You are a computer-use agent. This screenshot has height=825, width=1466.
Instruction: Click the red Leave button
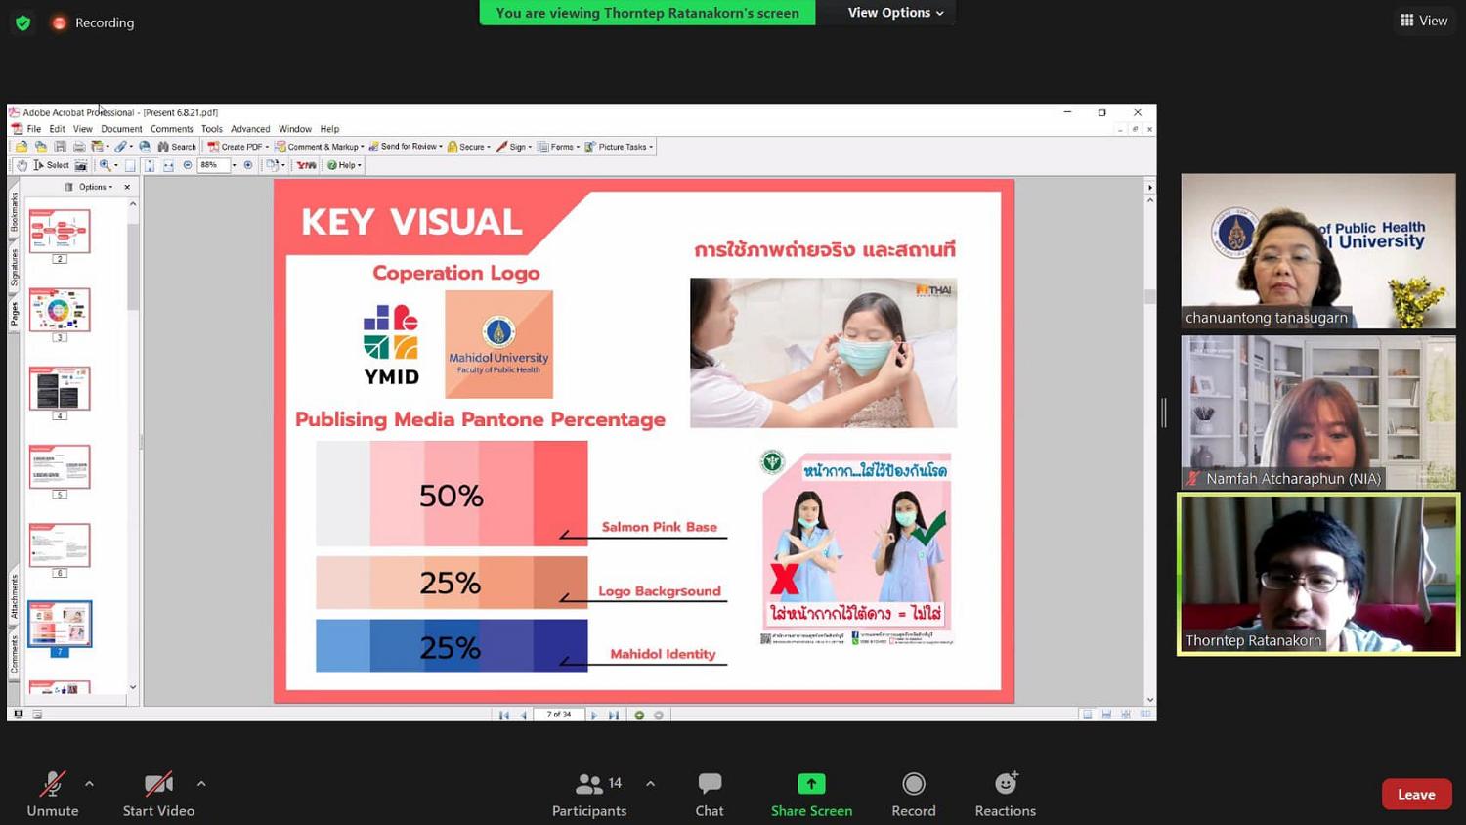coord(1416,794)
